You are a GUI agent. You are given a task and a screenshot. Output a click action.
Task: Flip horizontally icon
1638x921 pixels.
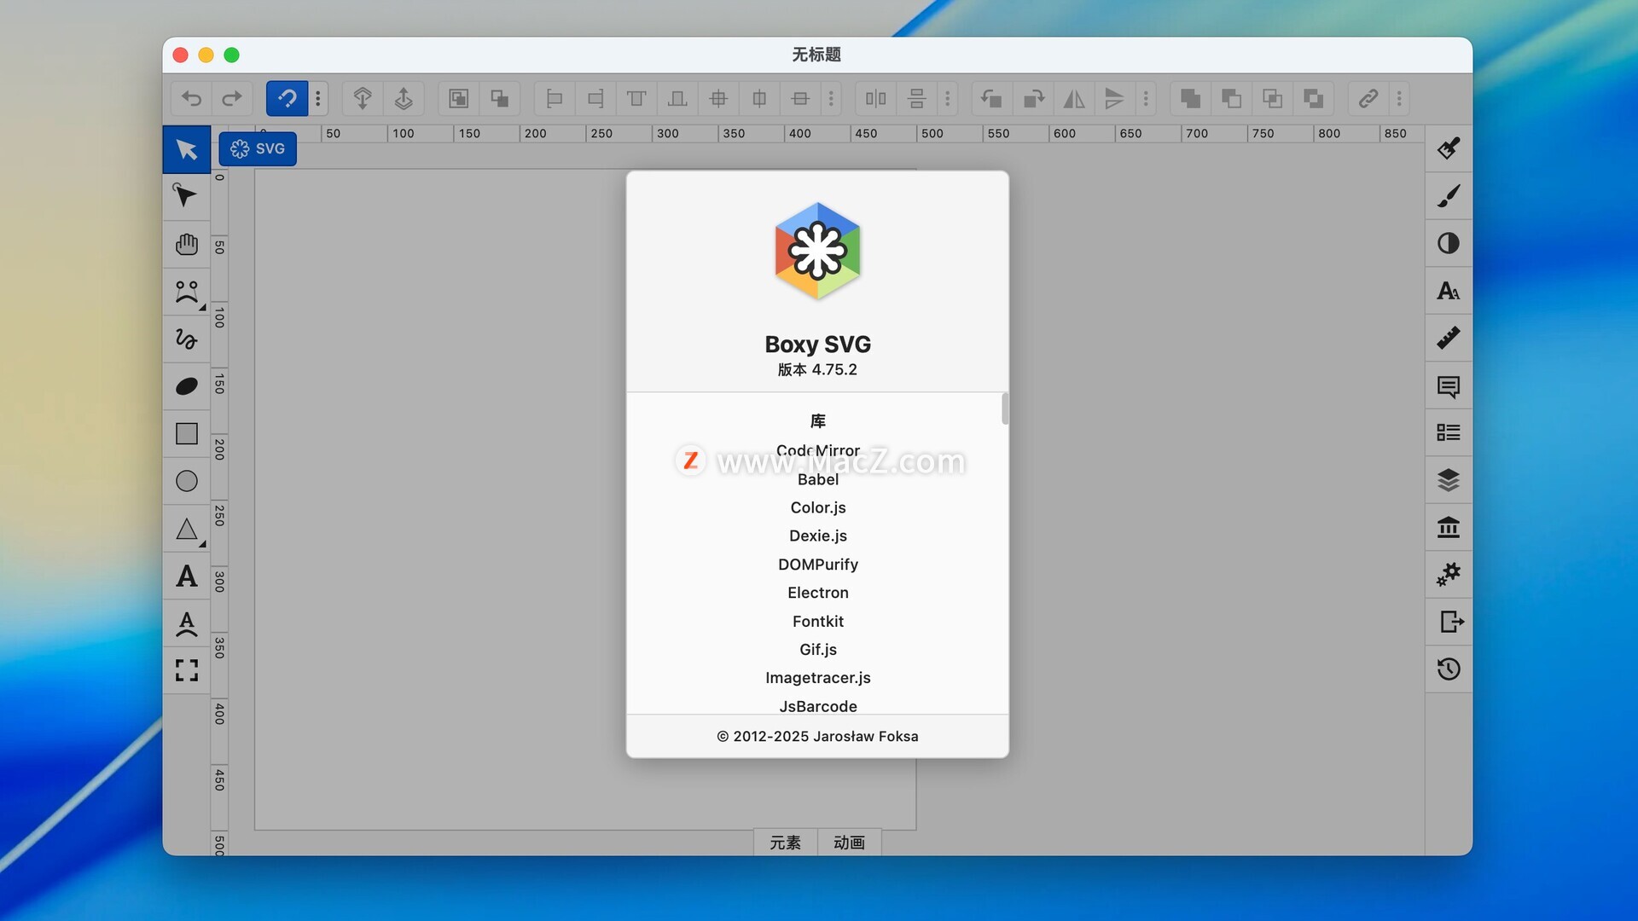(1074, 99)
